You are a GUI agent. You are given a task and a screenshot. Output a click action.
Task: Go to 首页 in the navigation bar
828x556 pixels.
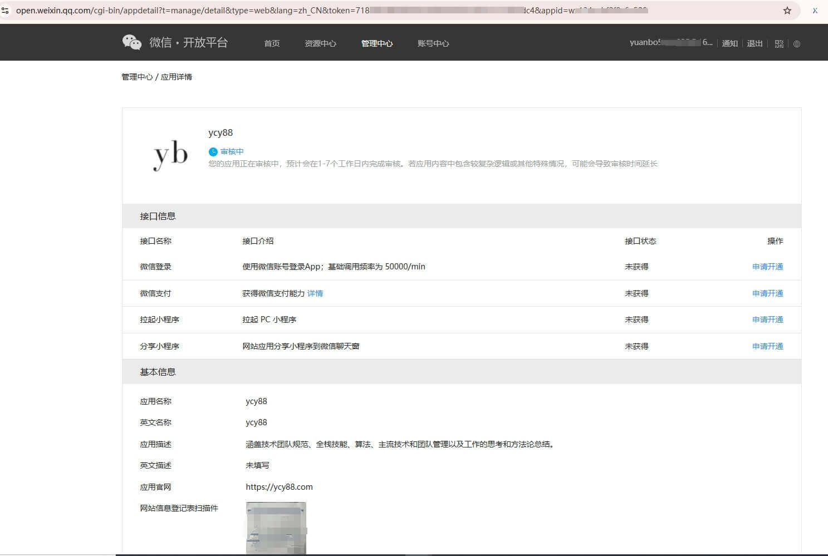coord(272,43)
